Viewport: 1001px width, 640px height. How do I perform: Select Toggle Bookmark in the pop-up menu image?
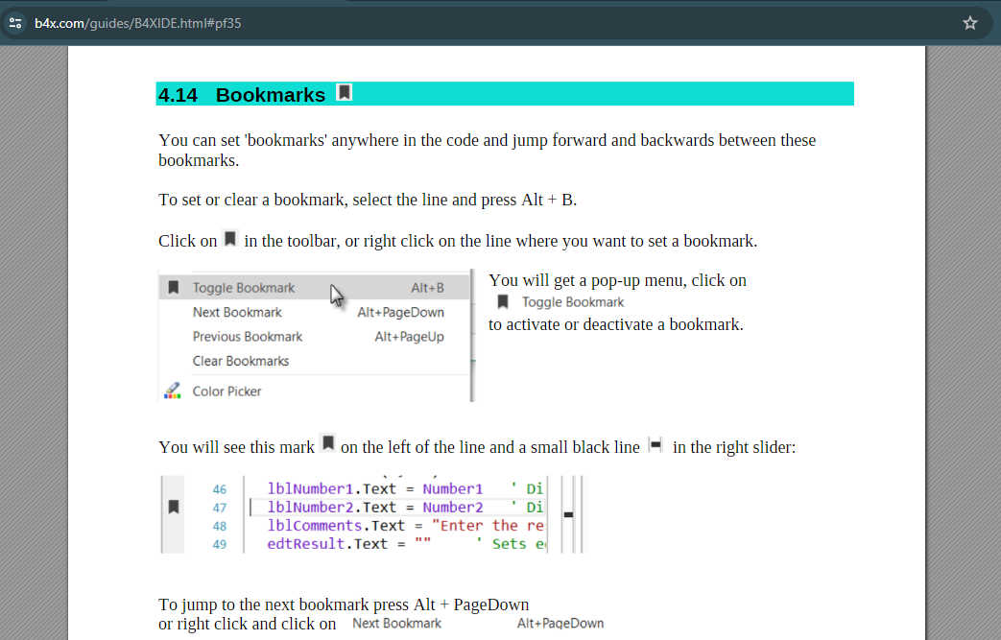click(315, 288)
